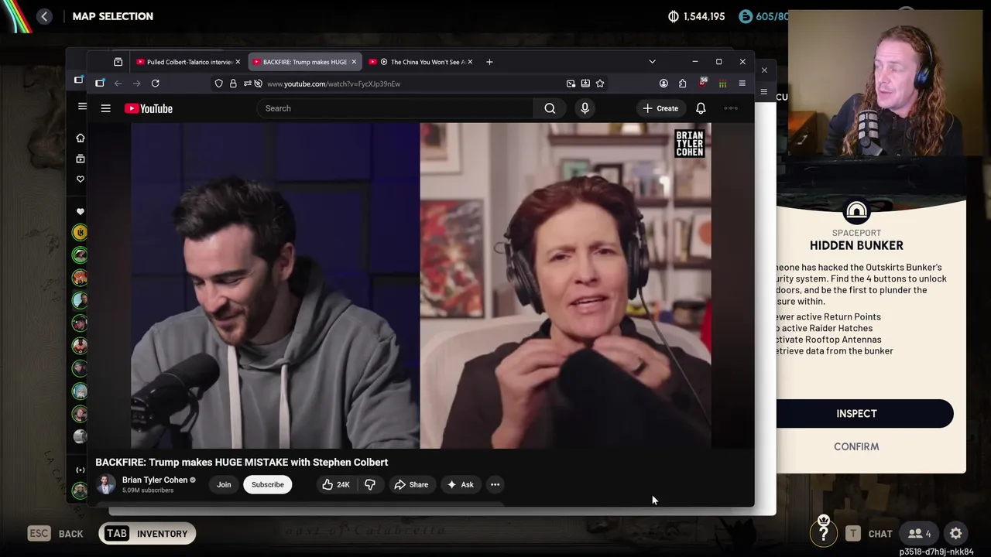The width and height of the screenshot is (991, 557).
Task: Click the Share button under the video
Action: 411,484
